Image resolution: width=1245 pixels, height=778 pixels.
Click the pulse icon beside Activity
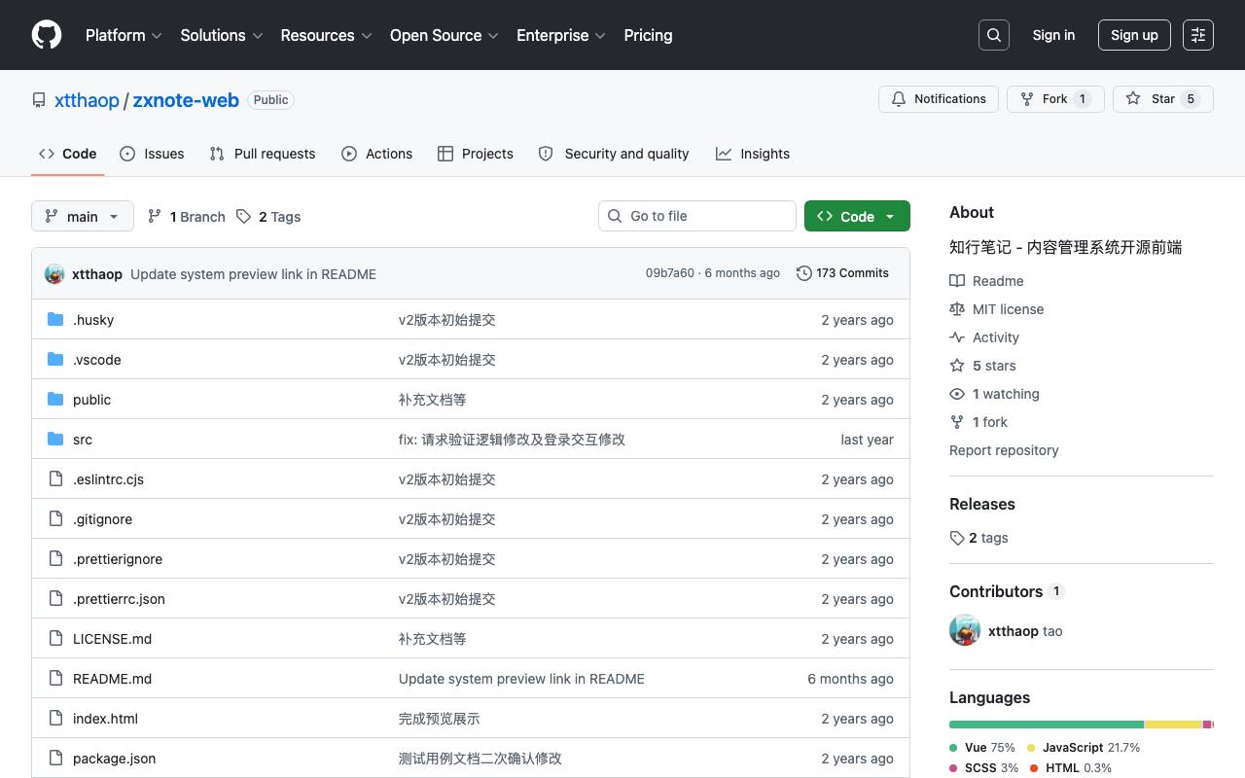pyautogui.click(x=957, y=337)
